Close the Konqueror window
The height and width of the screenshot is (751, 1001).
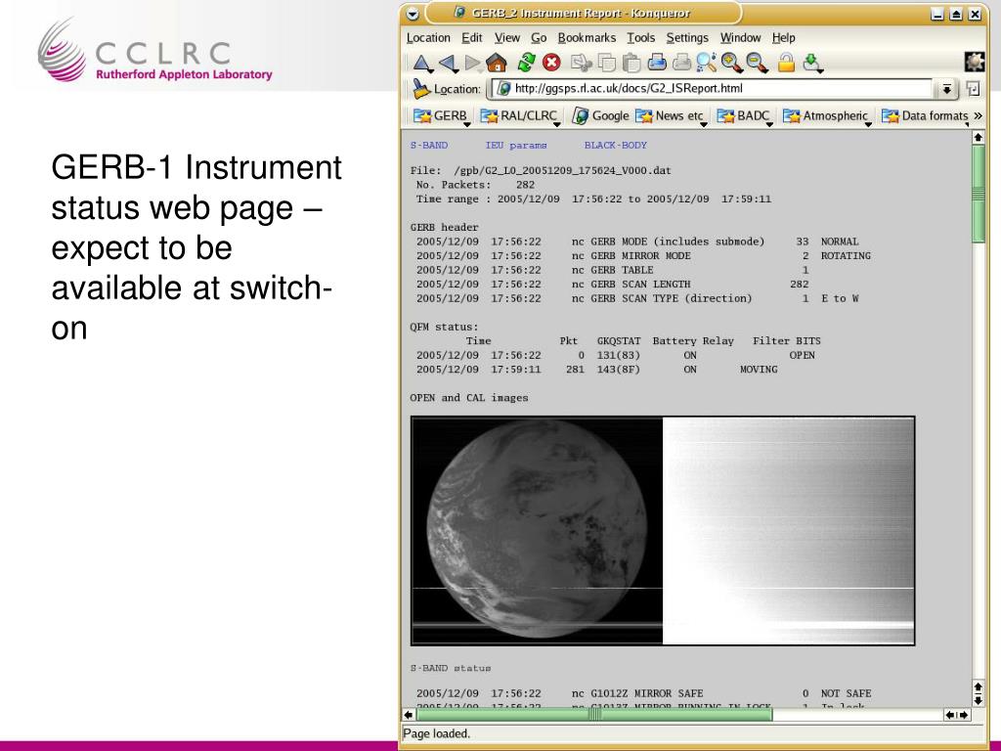click(x=975, y=14)
